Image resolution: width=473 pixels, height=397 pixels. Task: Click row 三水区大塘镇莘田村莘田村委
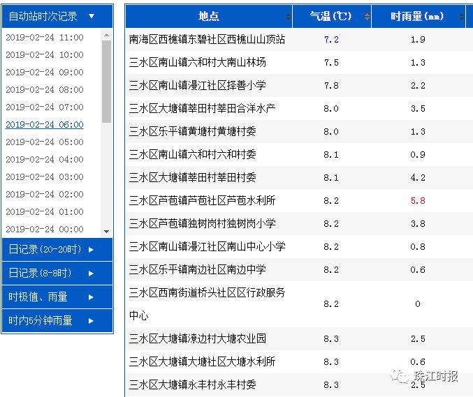coord(299,178)
